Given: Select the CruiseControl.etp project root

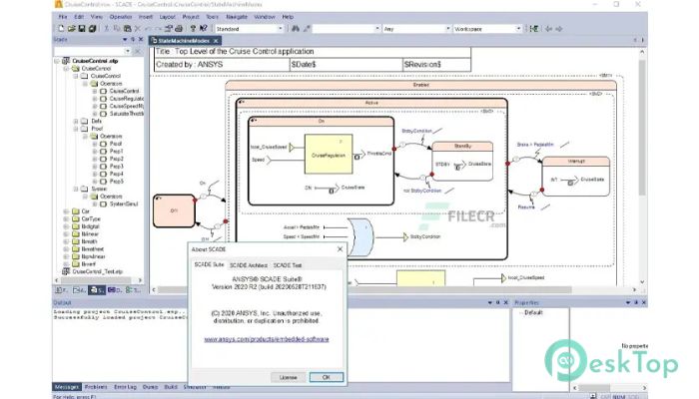Looking at the screenshot, I should click(95, 61).
